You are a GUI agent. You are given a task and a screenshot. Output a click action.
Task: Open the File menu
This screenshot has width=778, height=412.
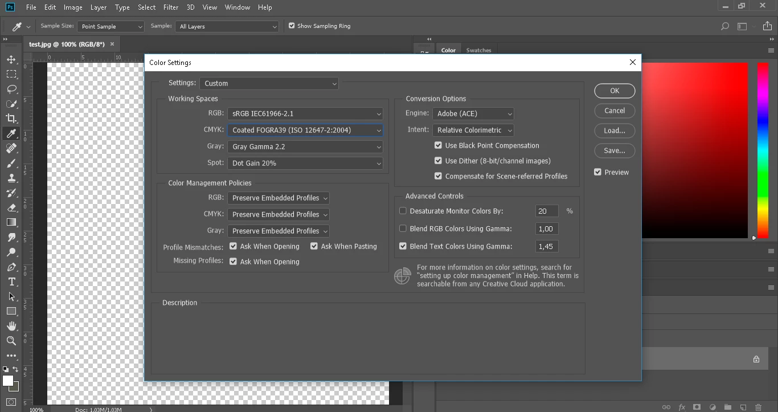31,7
